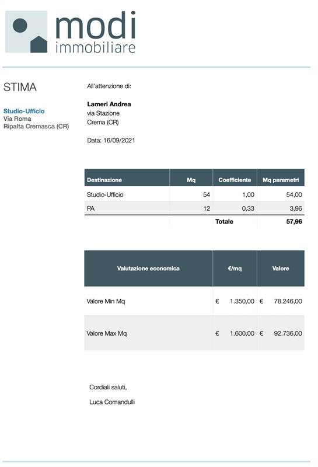Click the modi immobiliare brand name text

point(96,33)
